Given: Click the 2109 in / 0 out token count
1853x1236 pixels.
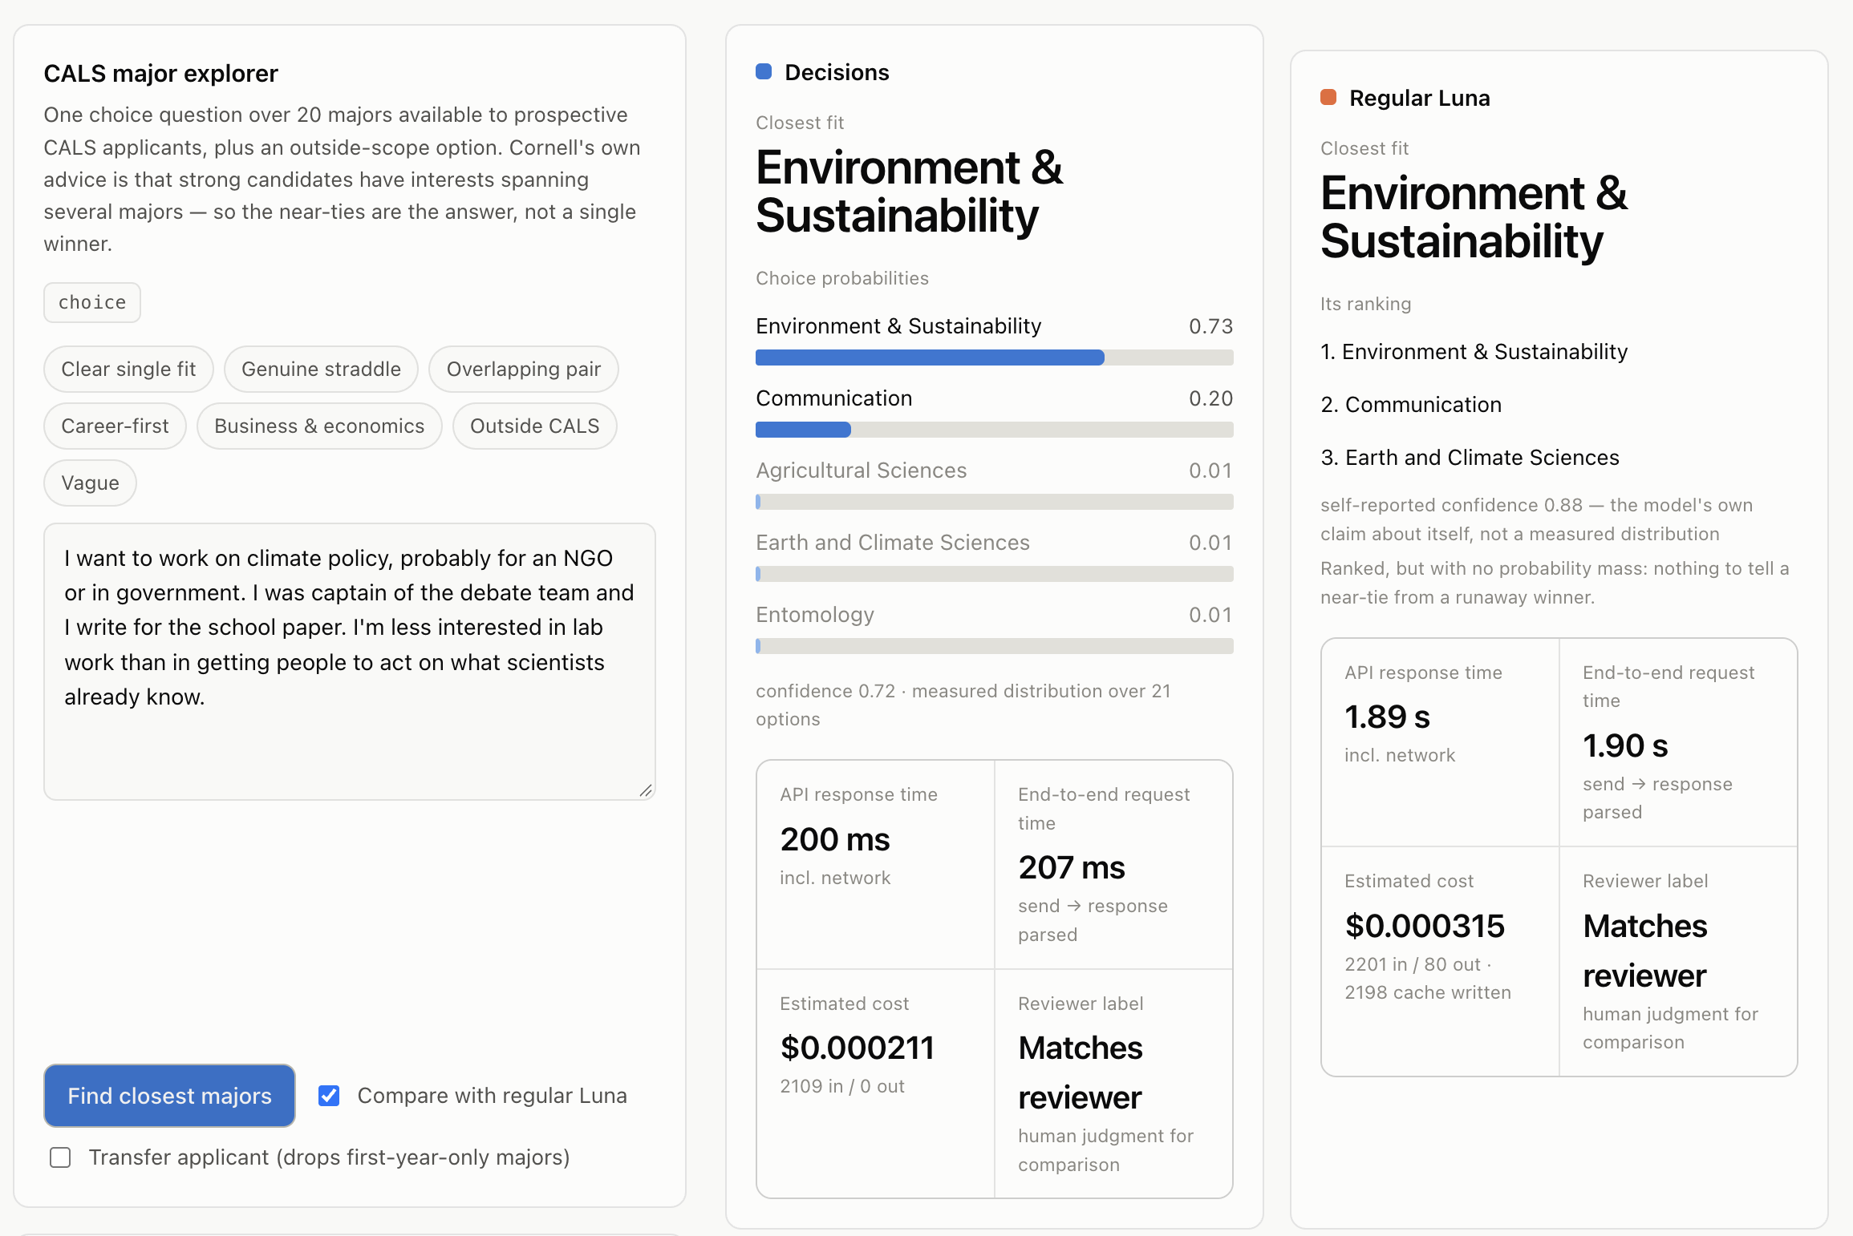Looking at the screenshot, I should point(841,1086).
